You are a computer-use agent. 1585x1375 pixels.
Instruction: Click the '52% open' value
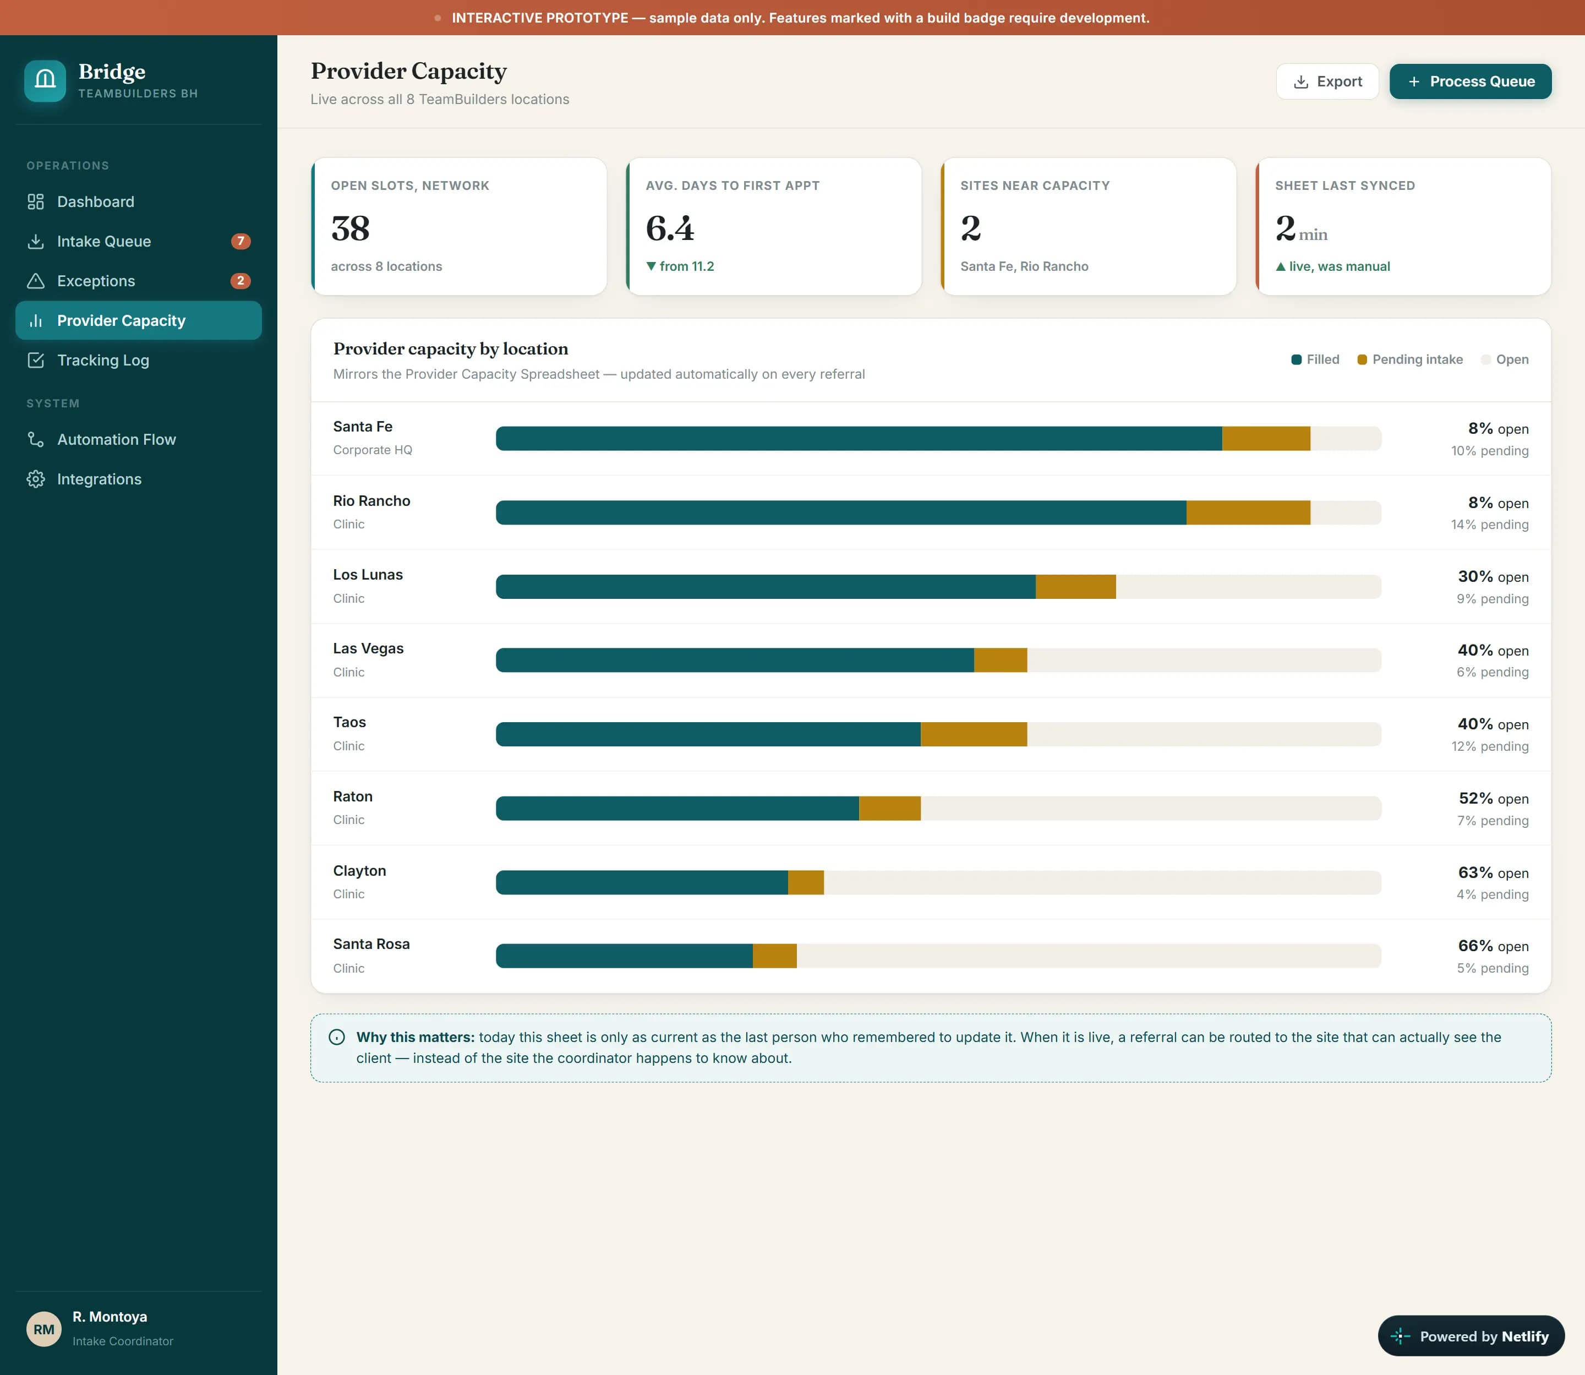point(1494,799)
